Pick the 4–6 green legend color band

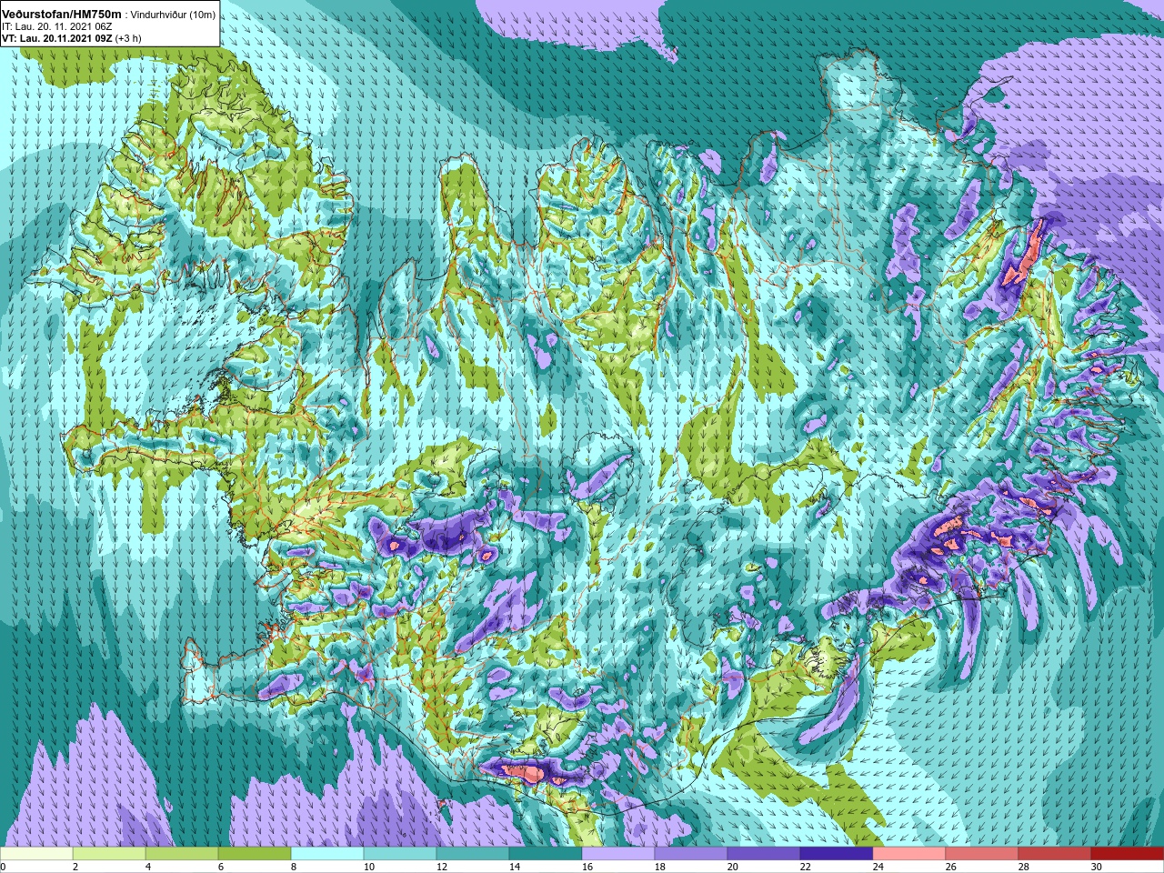click(182, 854)
